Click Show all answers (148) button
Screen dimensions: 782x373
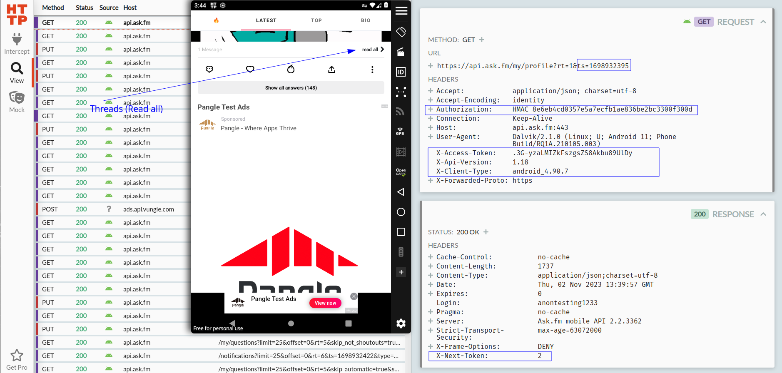pyautogui.click(x=291, y=88)
